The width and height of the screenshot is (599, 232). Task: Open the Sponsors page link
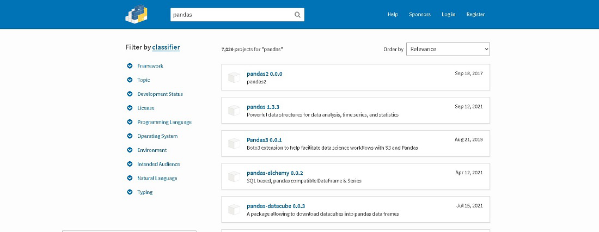coord(419,14)
